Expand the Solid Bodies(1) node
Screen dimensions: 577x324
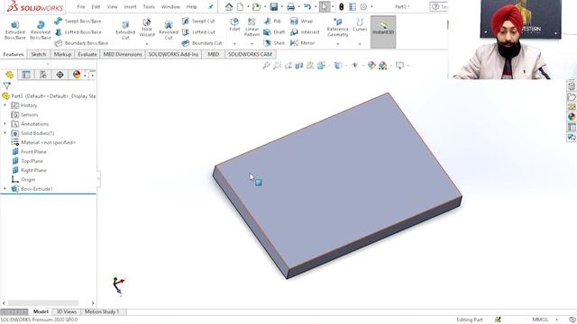[x=5, y=133]
